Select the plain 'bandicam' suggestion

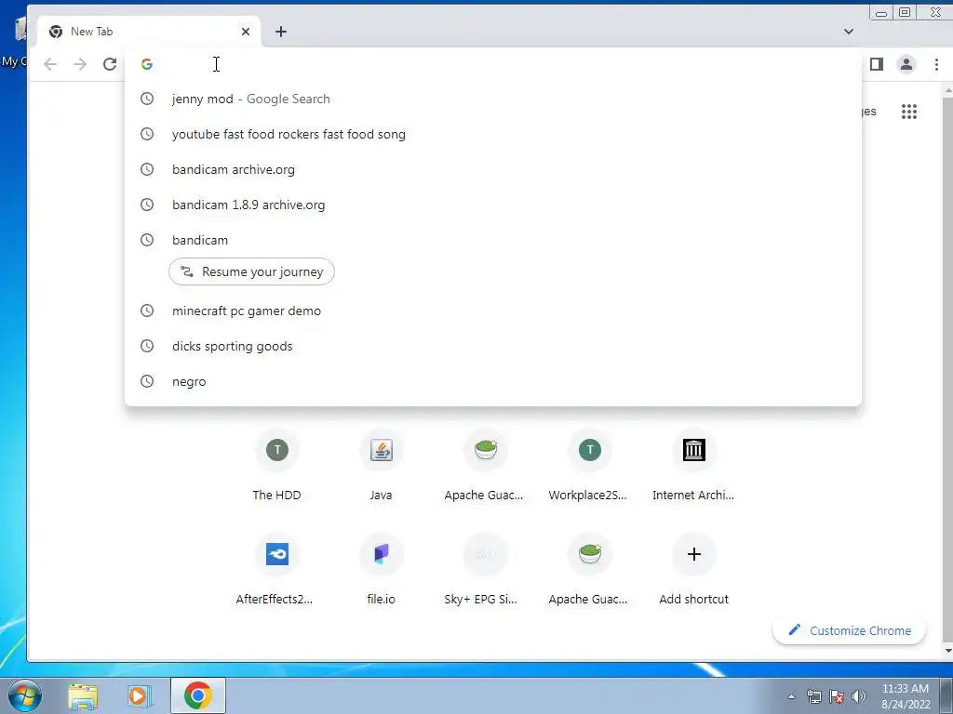pyautogui.click(x=493, y=239)
